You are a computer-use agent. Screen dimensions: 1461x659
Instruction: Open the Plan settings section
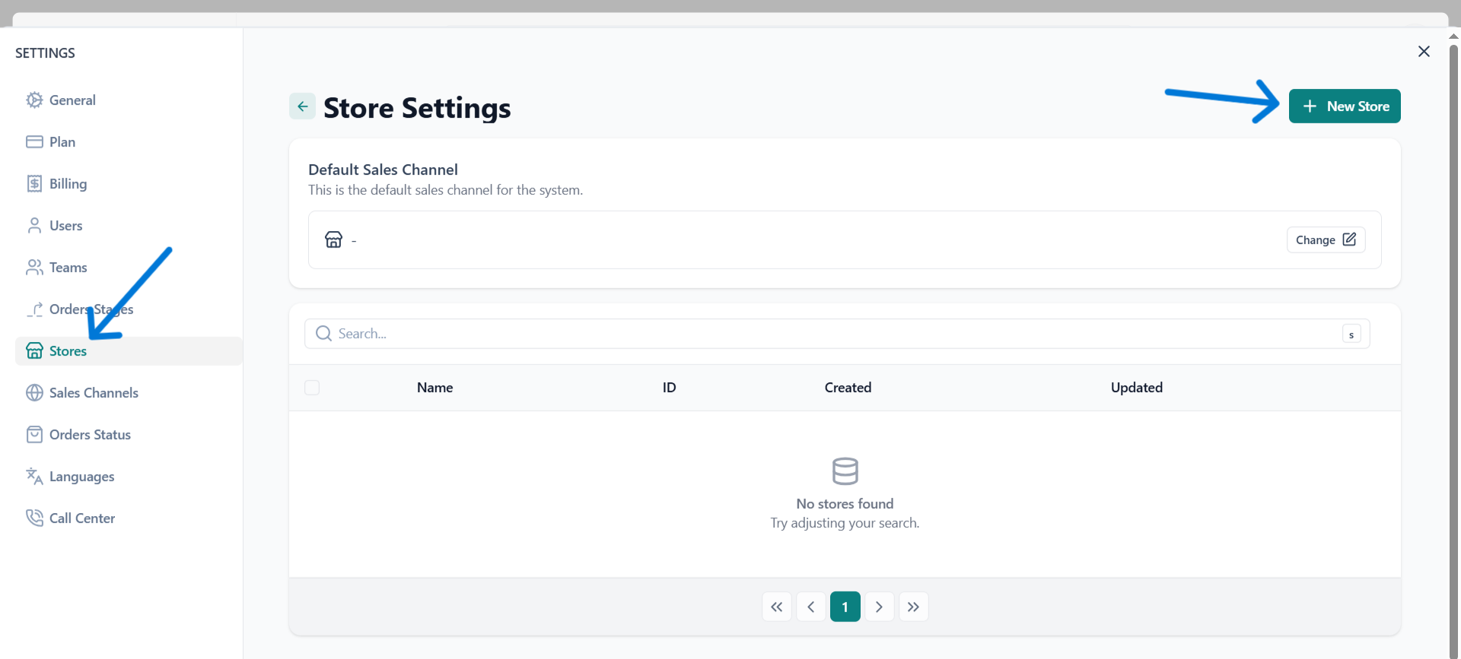coord(62,142)
